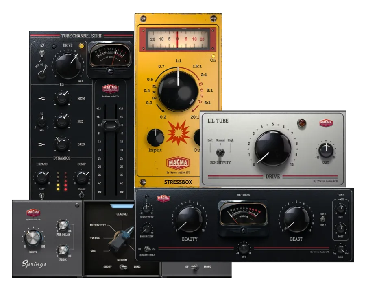Click the red indicator lamp on Lil Tube
The image size is (366, 291).
[x=302, y=123]
